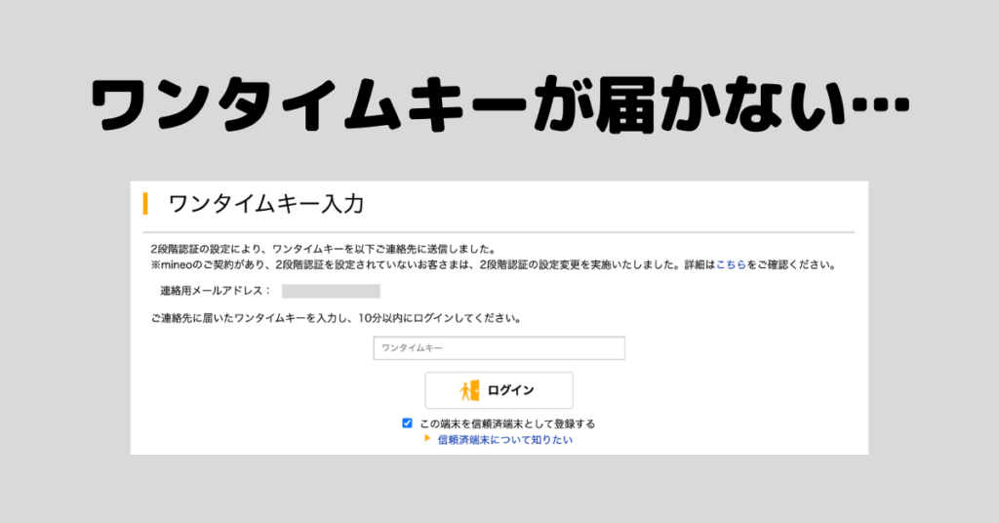Click the ワンタイムキー入力 heading text
Screen dimensions: 999x523
(265, 204)
